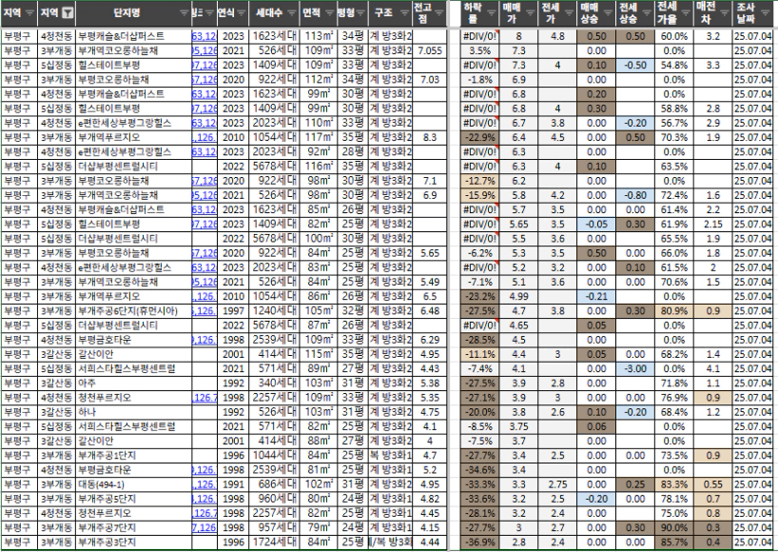The width and height of the screenshot is (778, 552).
Task: Expand the 면적 column filter
Action: click(x=330, y=13)
